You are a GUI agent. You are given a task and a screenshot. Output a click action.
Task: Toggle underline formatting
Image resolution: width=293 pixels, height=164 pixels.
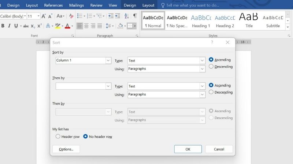16,26
